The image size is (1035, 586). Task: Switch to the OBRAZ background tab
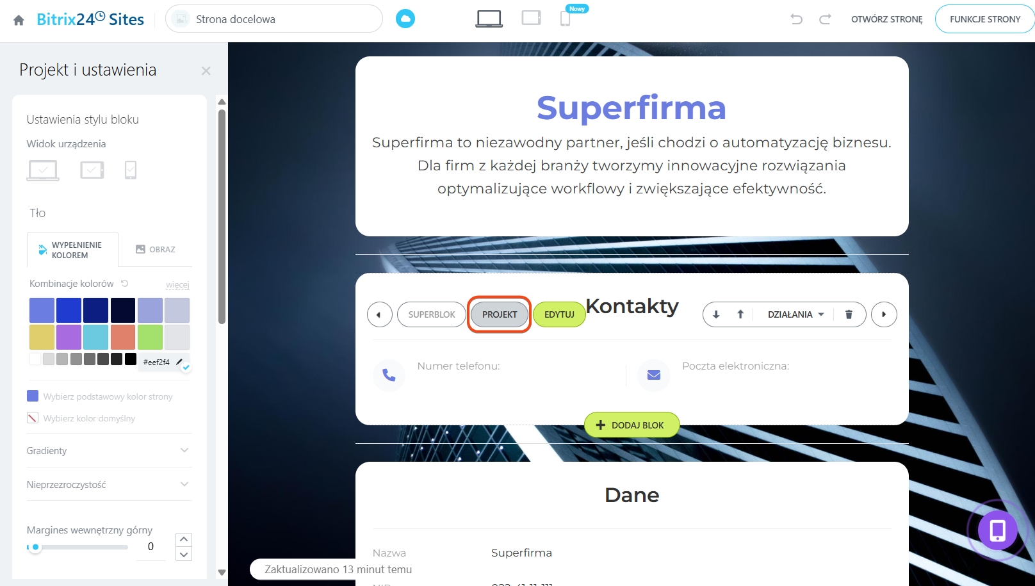click(x=156, y=250)
